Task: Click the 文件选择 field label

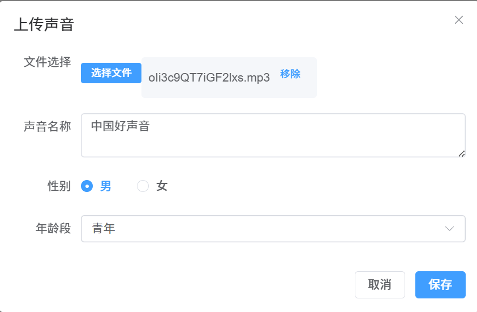Action: 48,62
